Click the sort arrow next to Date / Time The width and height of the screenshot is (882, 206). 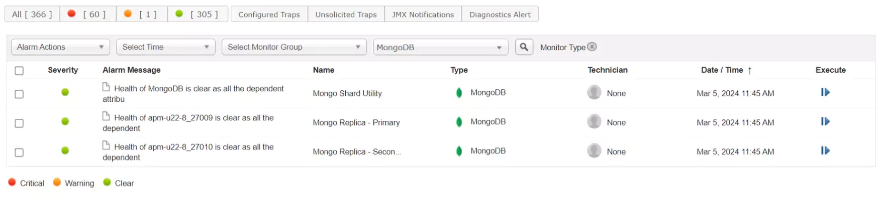749,71
